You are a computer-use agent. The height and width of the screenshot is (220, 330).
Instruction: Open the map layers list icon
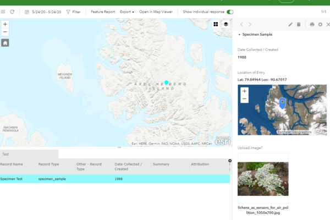(226, 24)
